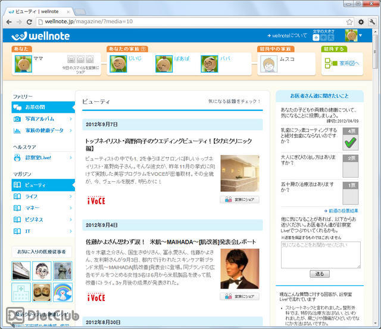Click the browser reload icon
Viewport: 381px width, 329px height.
point(30,22)
